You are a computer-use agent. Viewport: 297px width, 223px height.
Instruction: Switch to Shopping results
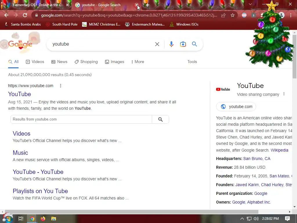click(x=86, y=62)
